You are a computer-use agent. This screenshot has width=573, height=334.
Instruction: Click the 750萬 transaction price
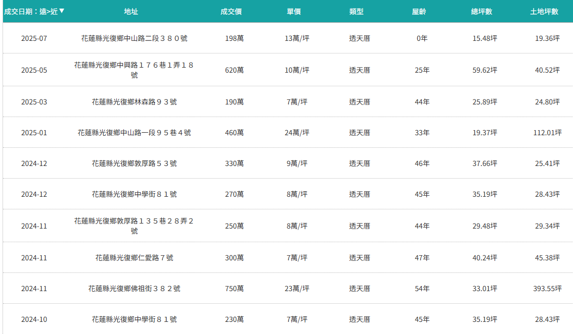click(234, 289)
